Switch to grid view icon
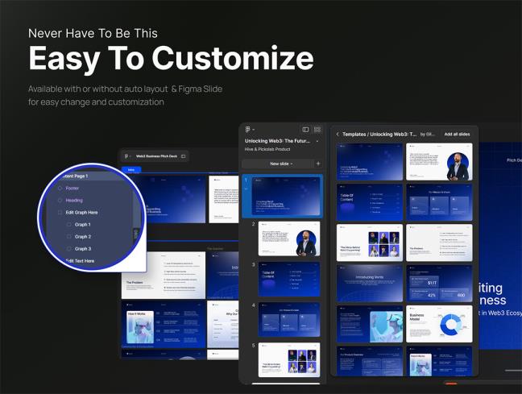This screenshot has width=522, height=394. pyautogui.click(x=317, y=129)
